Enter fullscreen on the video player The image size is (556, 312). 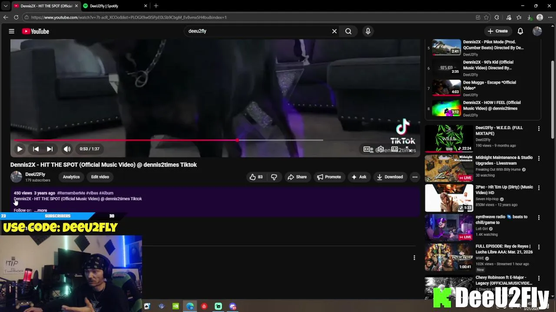coord(409,149)
